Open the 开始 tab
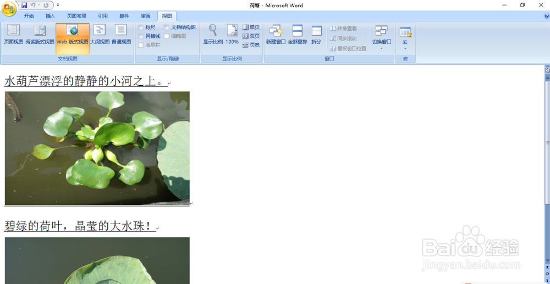Image resolution: width=550 pixels, height=284 pixels. pos(29,16)
